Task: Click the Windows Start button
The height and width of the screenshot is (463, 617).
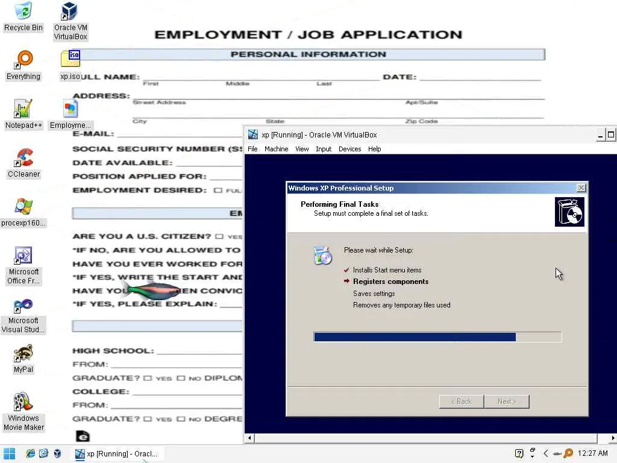Action: pos(10,453)
